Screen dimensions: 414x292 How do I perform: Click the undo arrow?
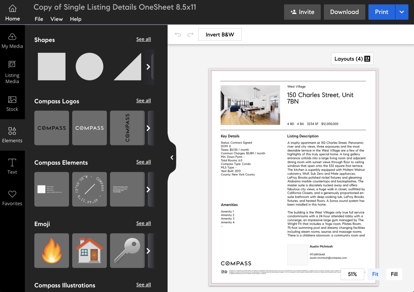click(178, 35)
